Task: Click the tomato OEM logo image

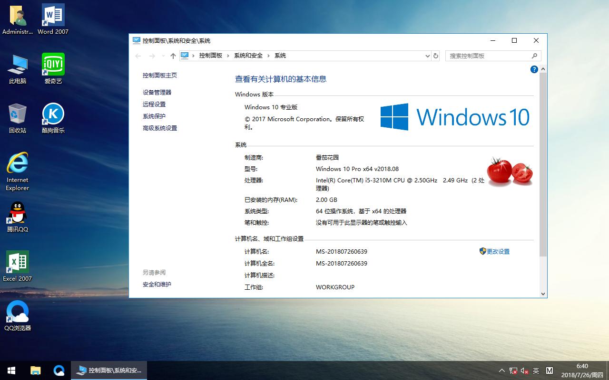Action: click(x=510, y=171)
